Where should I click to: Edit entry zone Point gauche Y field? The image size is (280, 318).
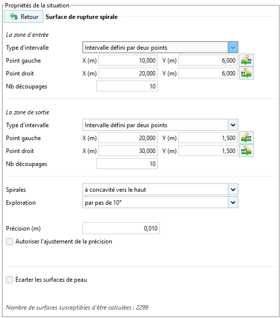pos(208,61)
